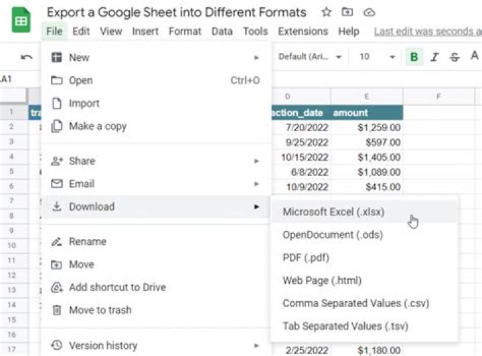Click the Google Sheets home logo
This screenshot has height=356, width=482.
coord(21,21)
